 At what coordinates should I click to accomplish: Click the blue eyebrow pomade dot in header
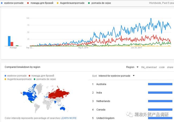pyautogui.click(x=2, y=3)
